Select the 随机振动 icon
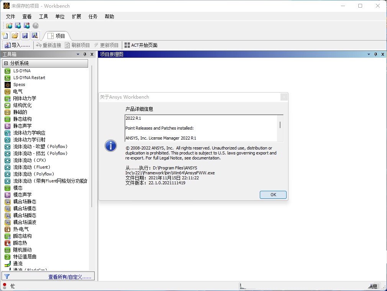 point(7,250)
